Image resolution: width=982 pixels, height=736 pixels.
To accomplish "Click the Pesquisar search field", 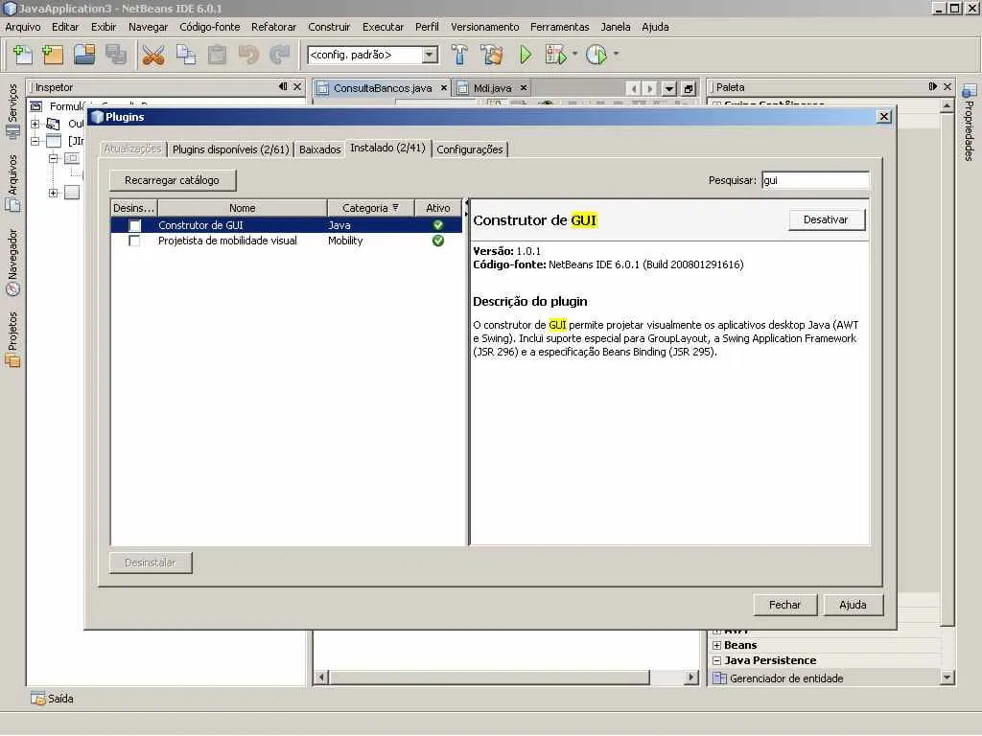I will 814,180.
